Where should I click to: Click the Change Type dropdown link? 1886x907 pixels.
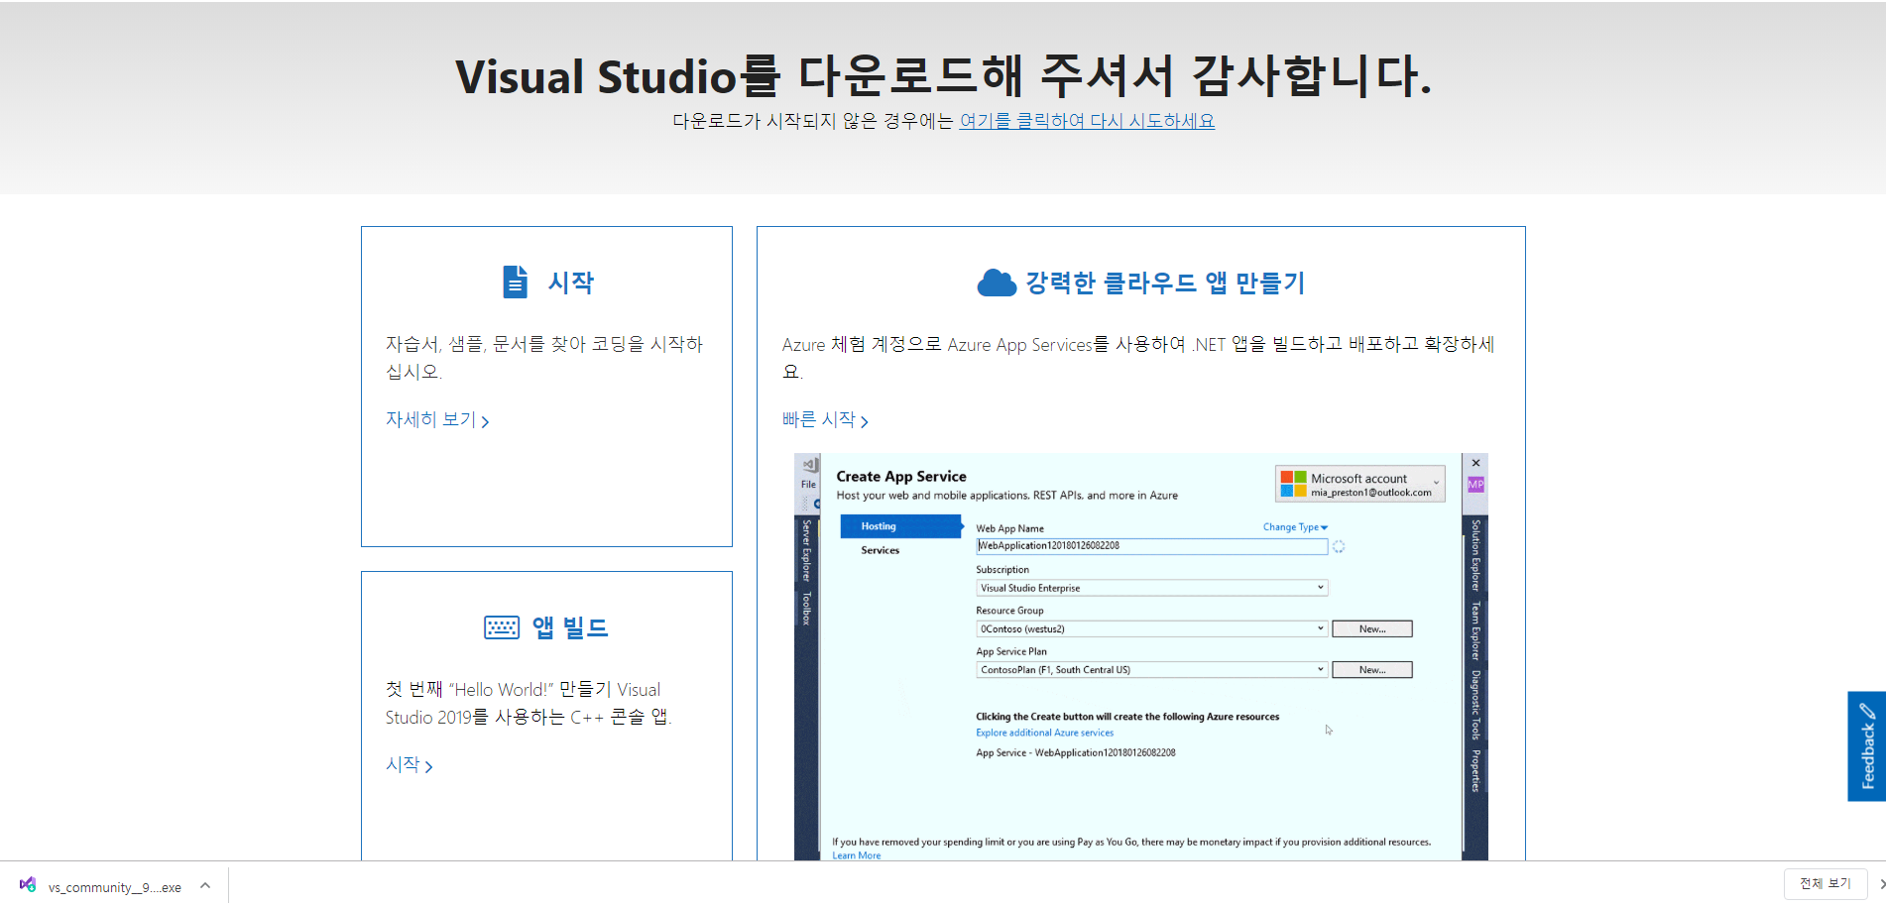(x=1295, y=527)
